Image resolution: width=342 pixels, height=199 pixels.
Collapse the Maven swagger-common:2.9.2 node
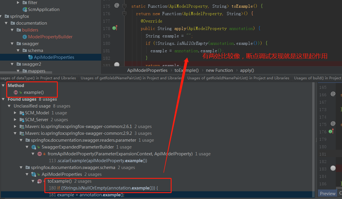pos(15,133)
